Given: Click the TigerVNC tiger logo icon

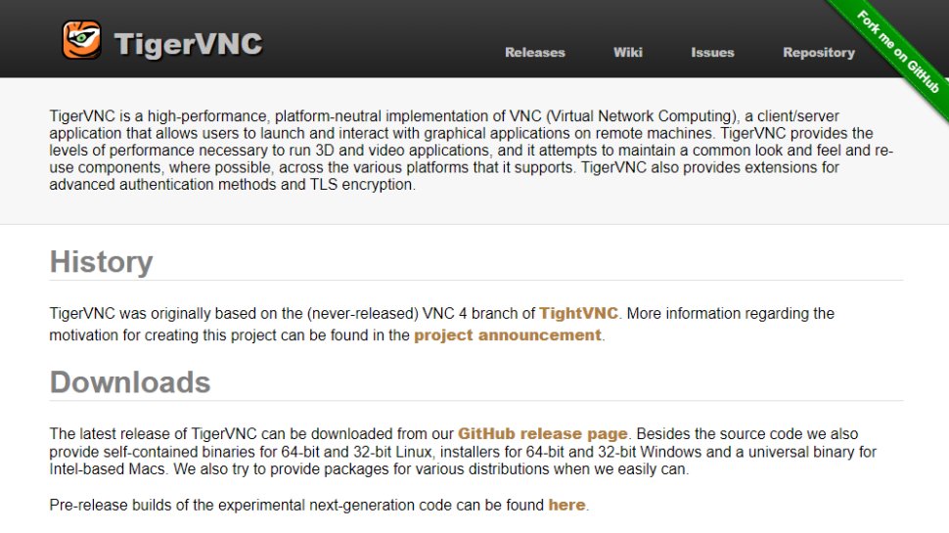Looking at the screenshot, I should pos(82,40).
